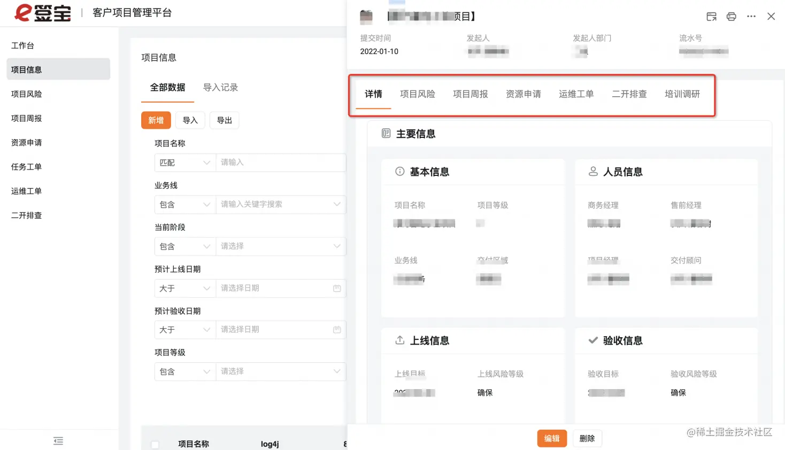Open 业务线 keyword search dropdown
Image resolution: width=785 pixels, height=450 pixels.
click(x=281, y=204)
